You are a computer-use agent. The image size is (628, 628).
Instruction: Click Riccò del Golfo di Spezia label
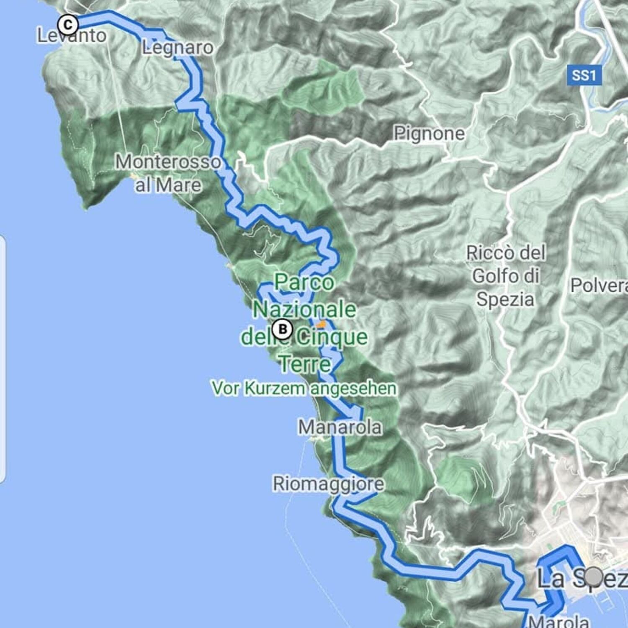(506, 276)
